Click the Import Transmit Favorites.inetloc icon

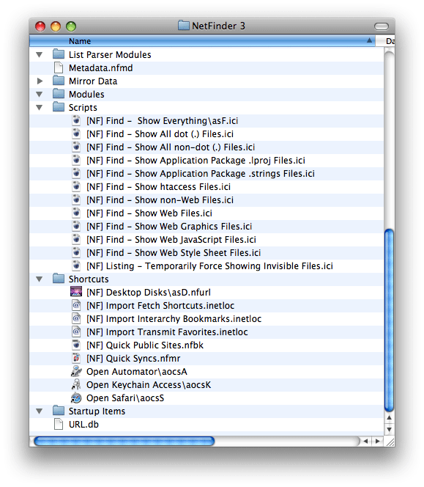76,332
